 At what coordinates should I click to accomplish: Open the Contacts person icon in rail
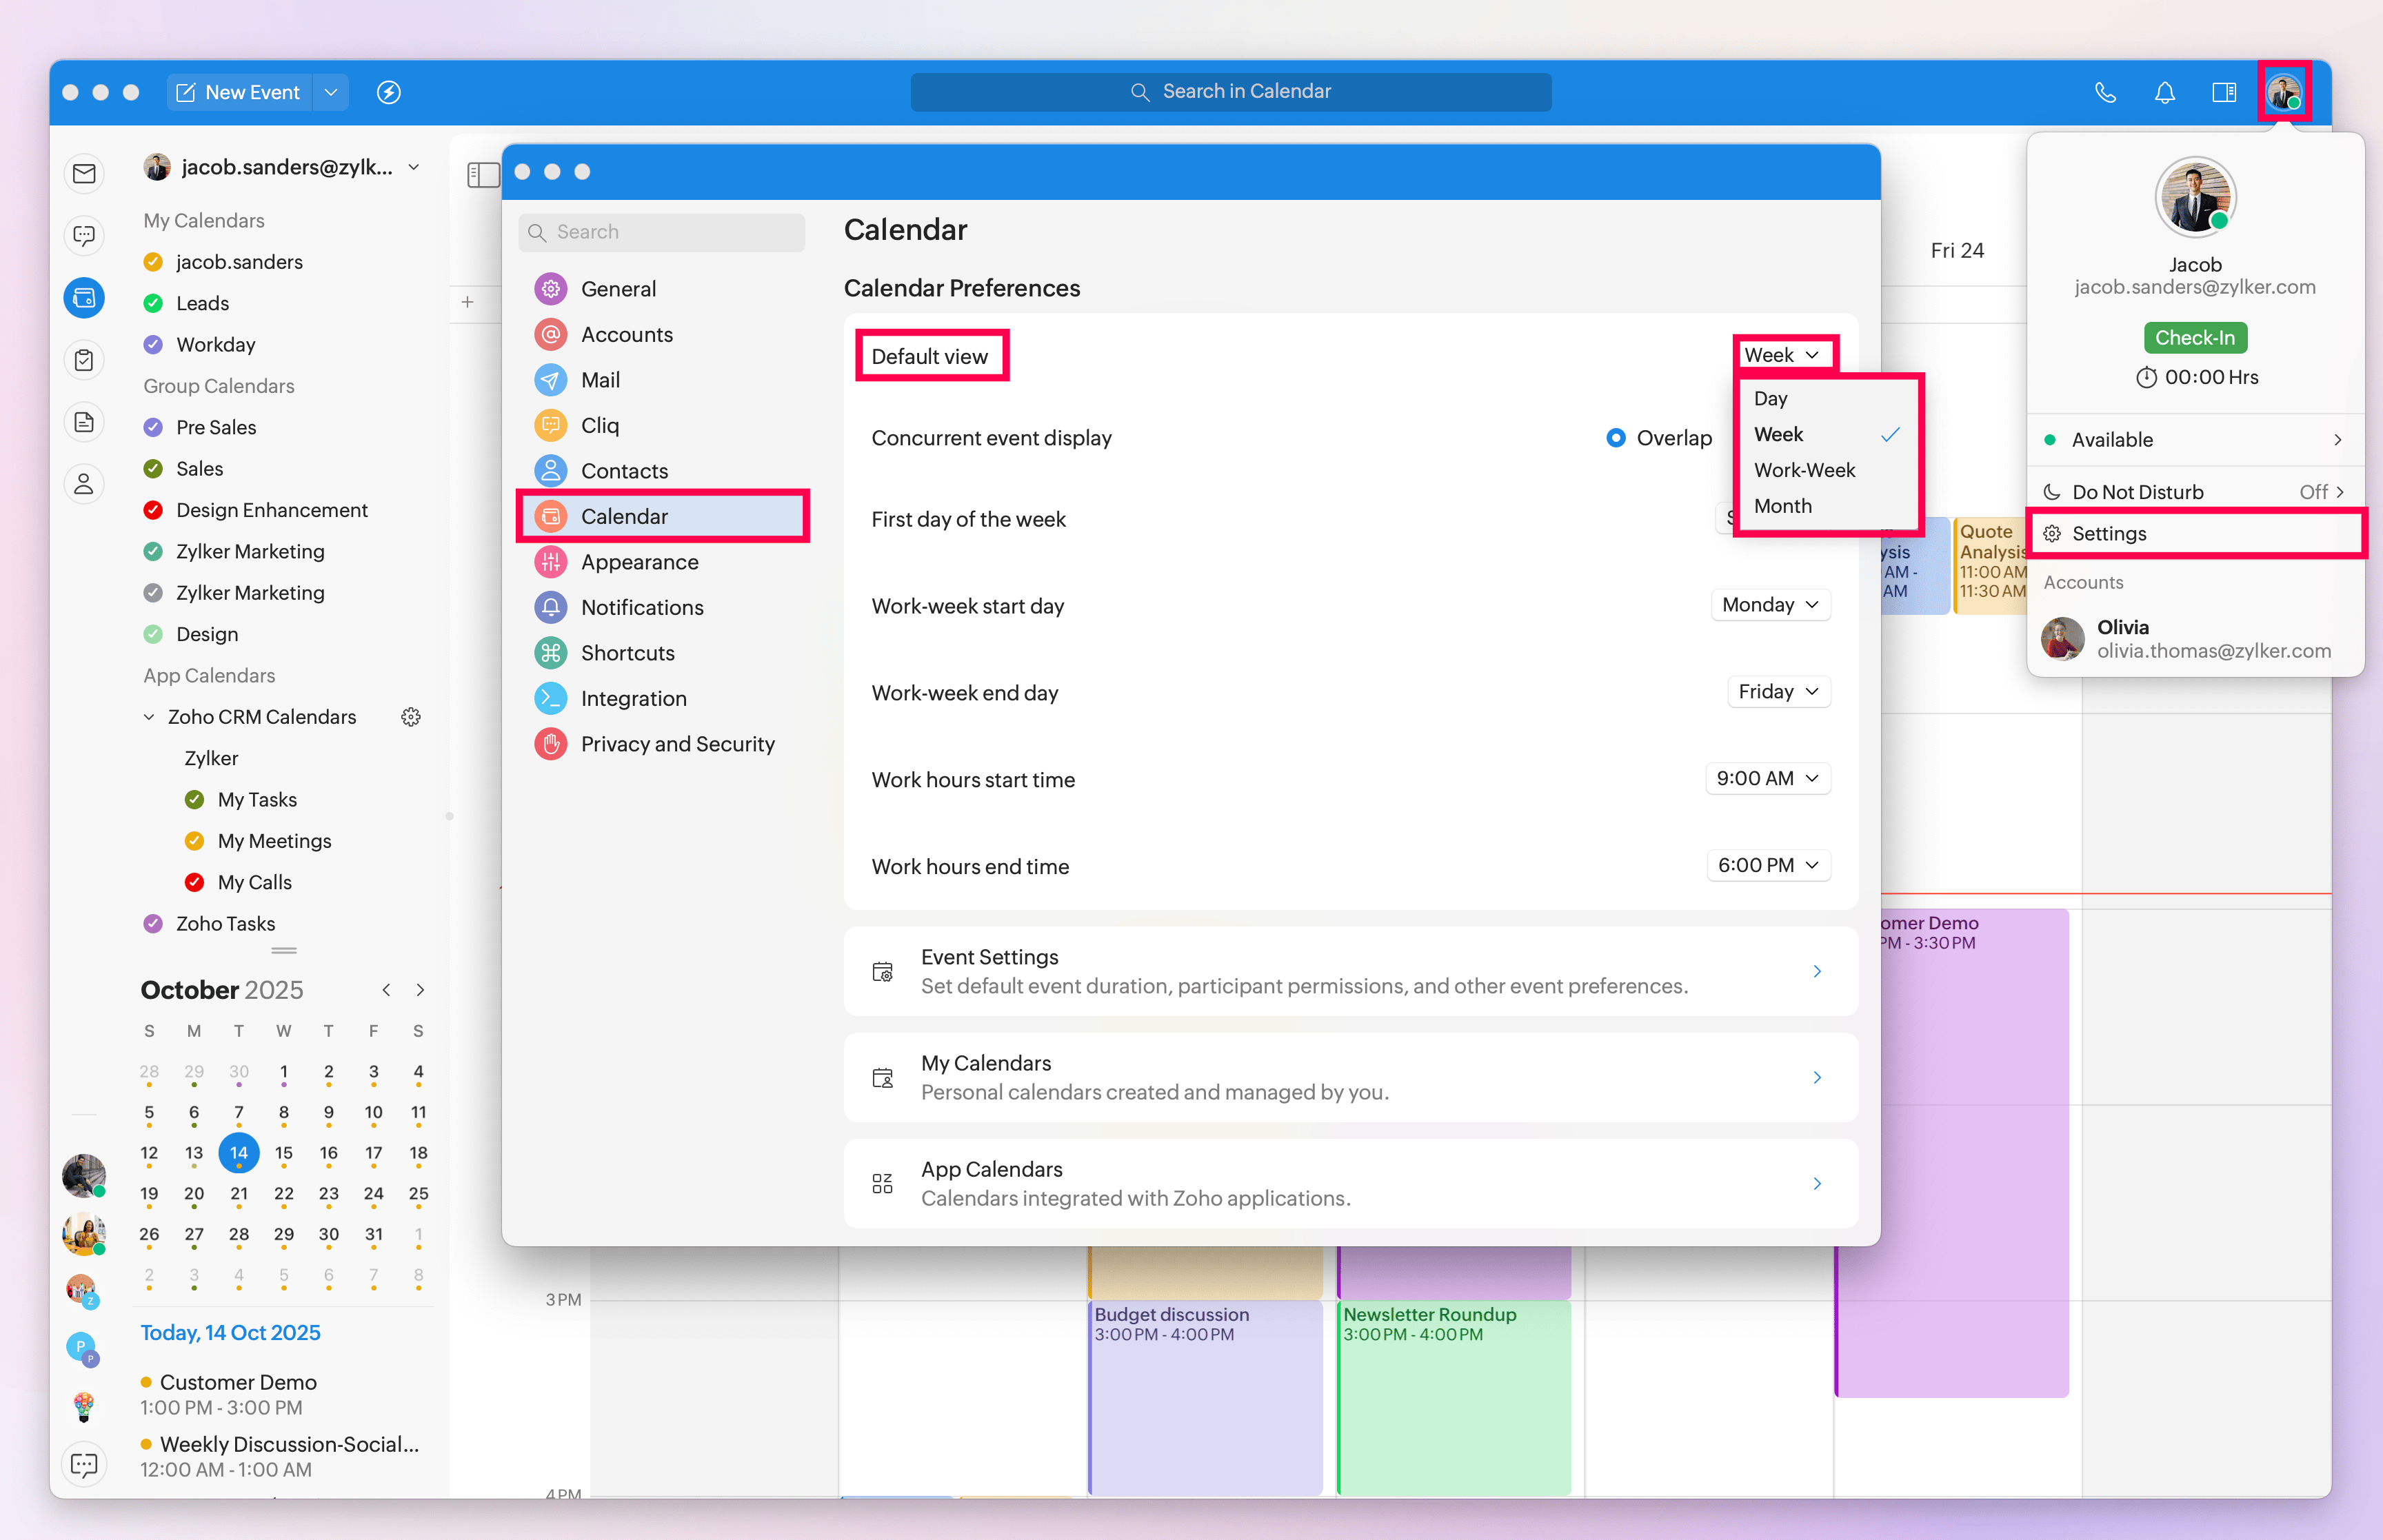pyautogui.click(x=84, y=484)
